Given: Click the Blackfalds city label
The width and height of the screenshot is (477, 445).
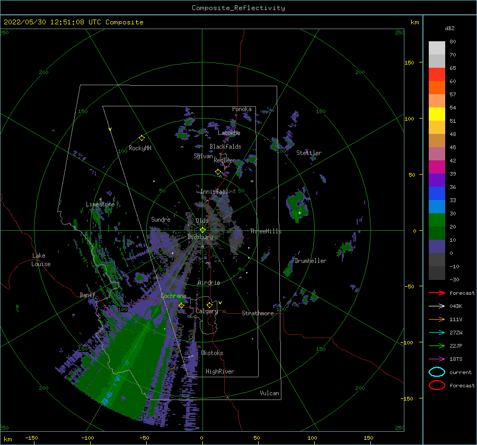Looking at the screenshot, I should [225, 147].
